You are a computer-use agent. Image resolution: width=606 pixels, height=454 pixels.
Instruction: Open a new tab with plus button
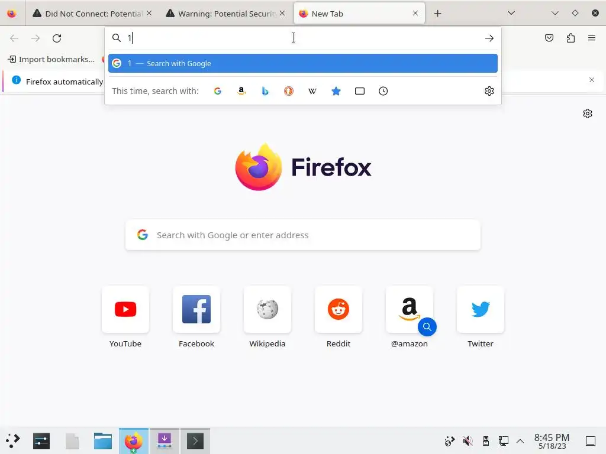point(437,14)
